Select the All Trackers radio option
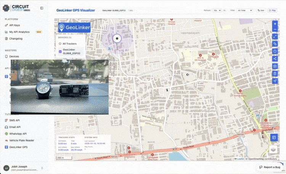 click(60, 44)
